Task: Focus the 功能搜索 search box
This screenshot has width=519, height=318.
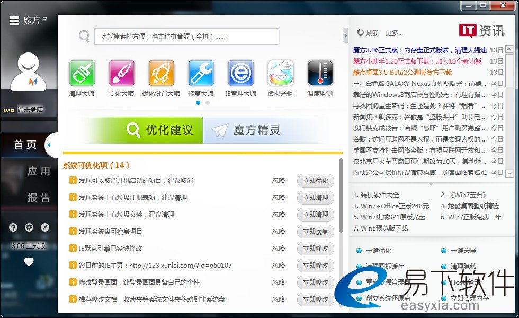Action: click(186, 36)
